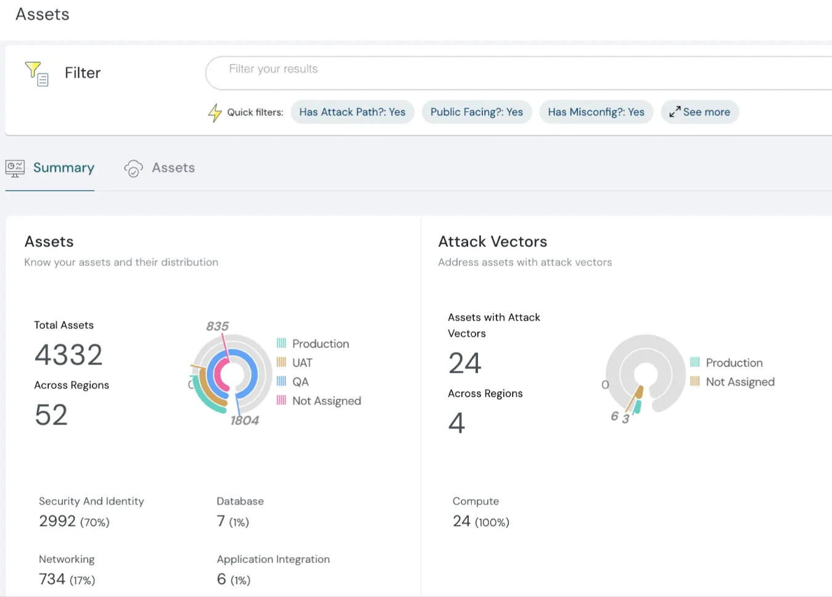Click the expand arrows icon in See more

(675, 112)
